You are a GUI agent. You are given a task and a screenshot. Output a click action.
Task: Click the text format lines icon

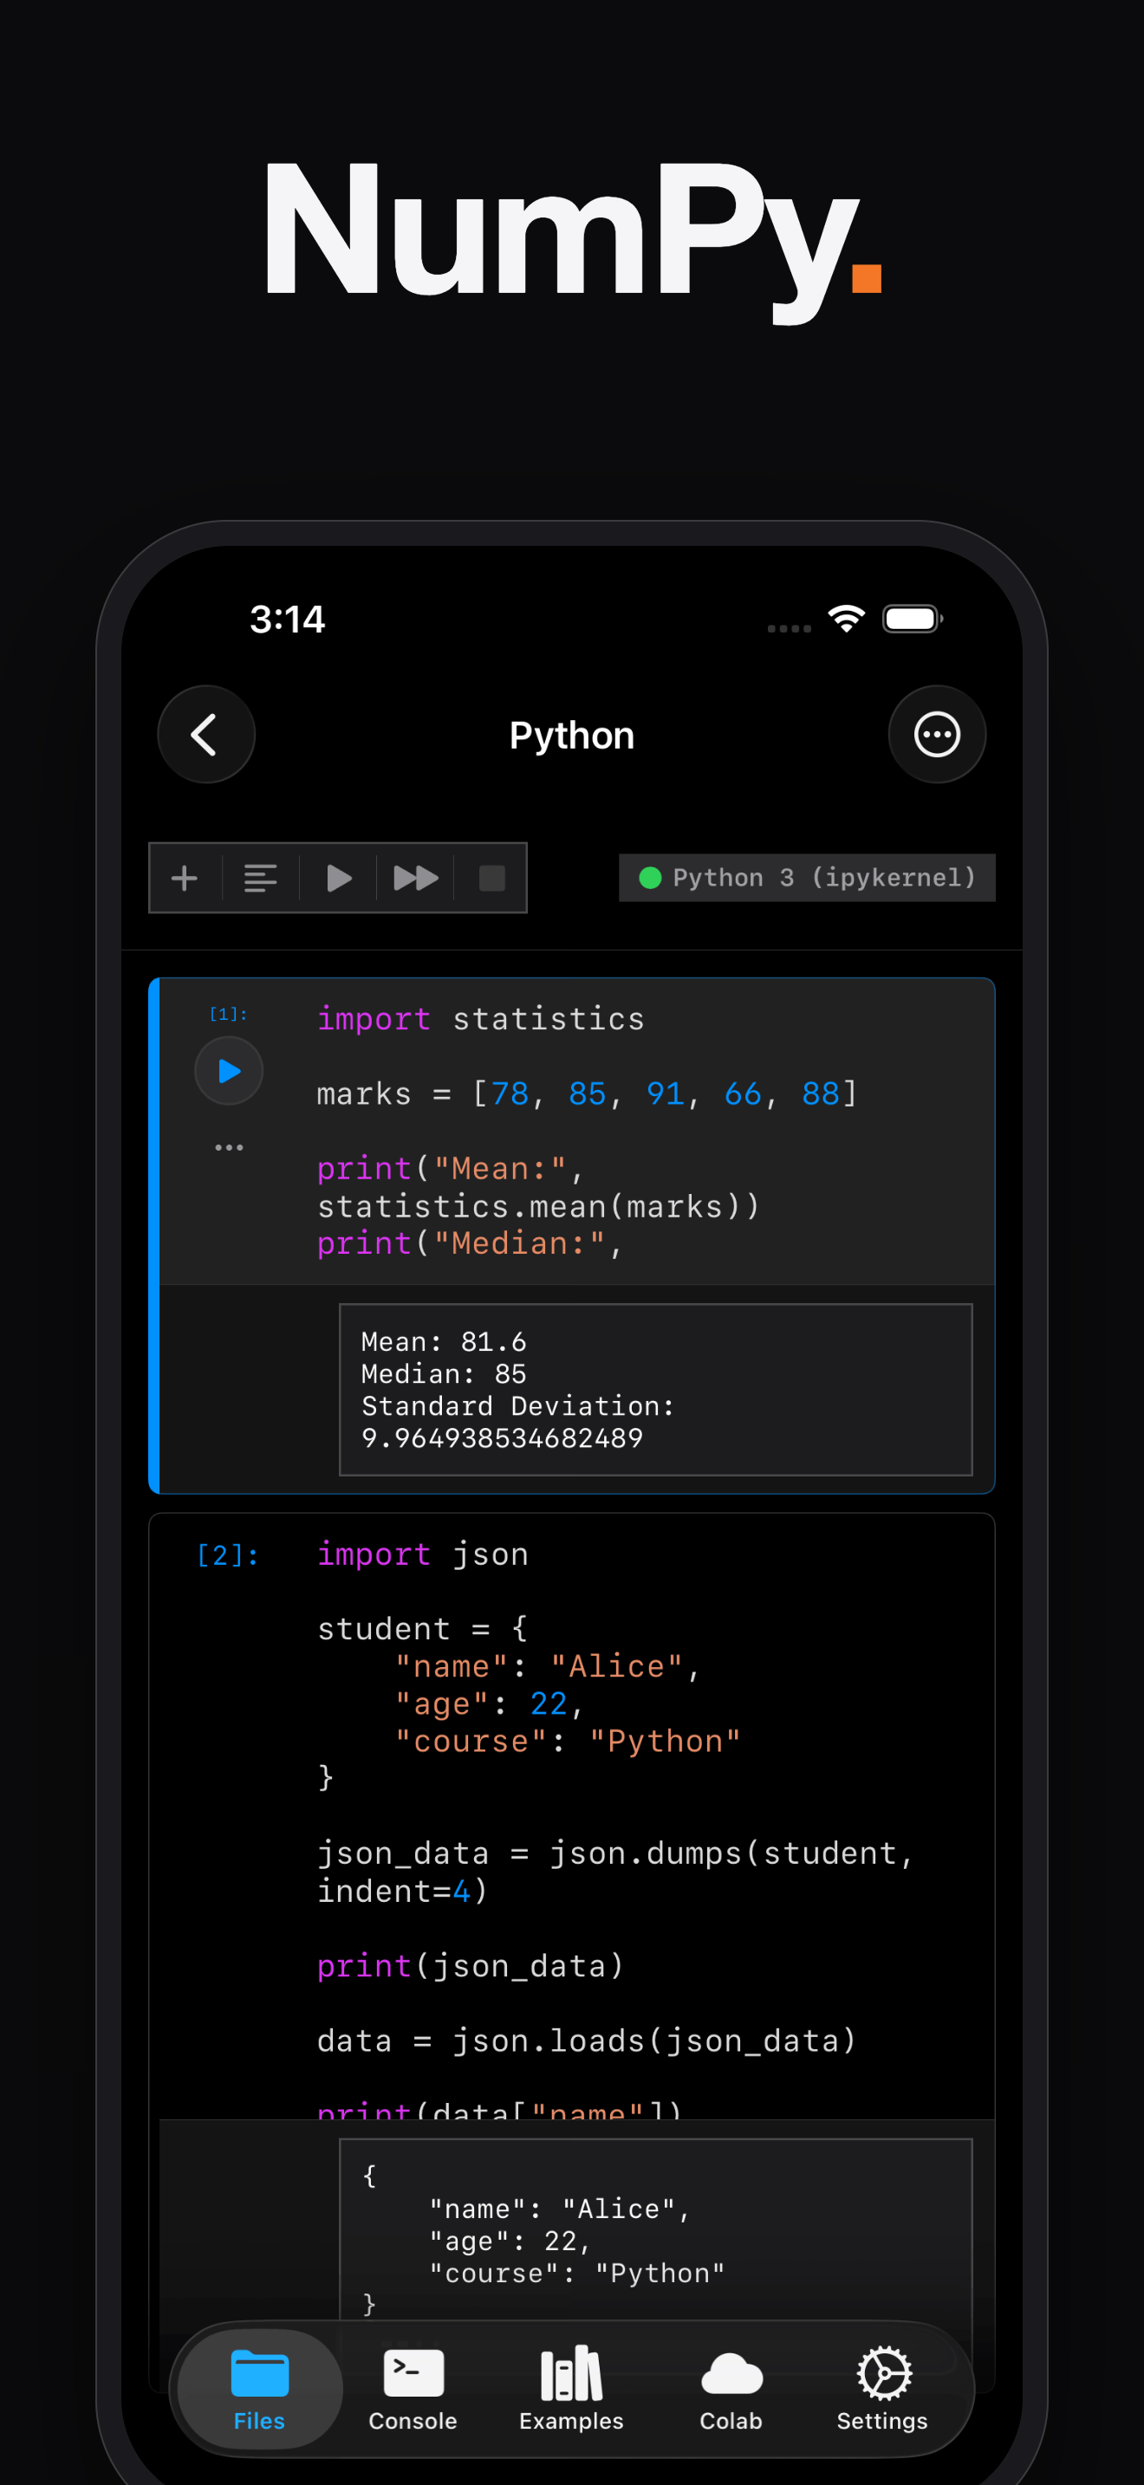261,878
